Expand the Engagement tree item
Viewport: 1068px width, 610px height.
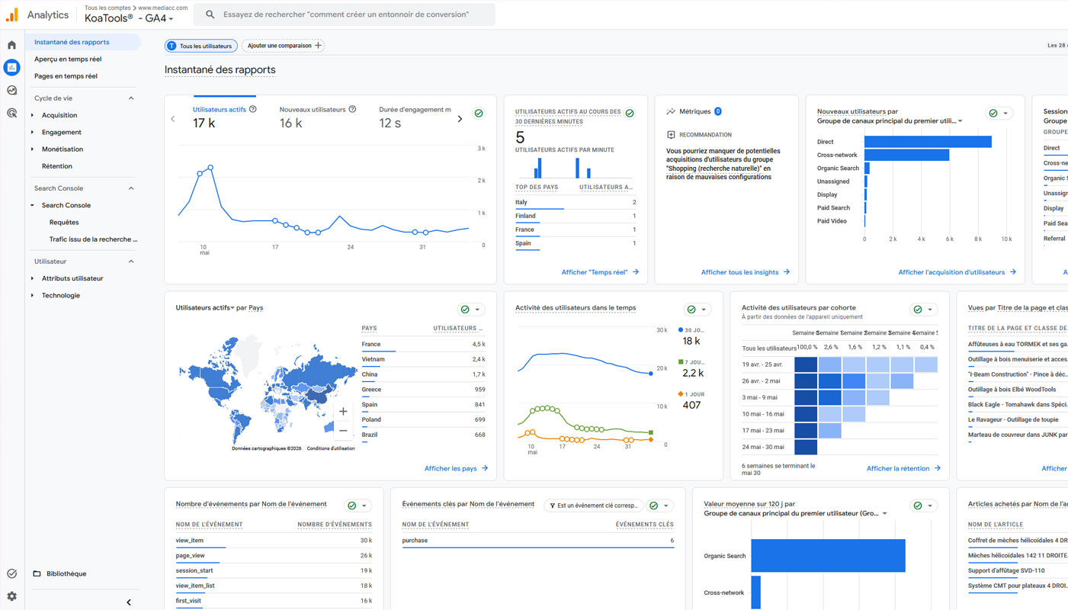click(32, 132)
